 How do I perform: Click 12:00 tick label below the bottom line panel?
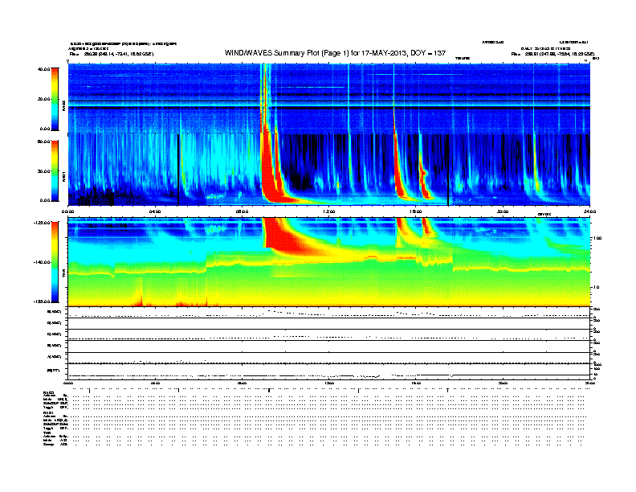(329, 383)
